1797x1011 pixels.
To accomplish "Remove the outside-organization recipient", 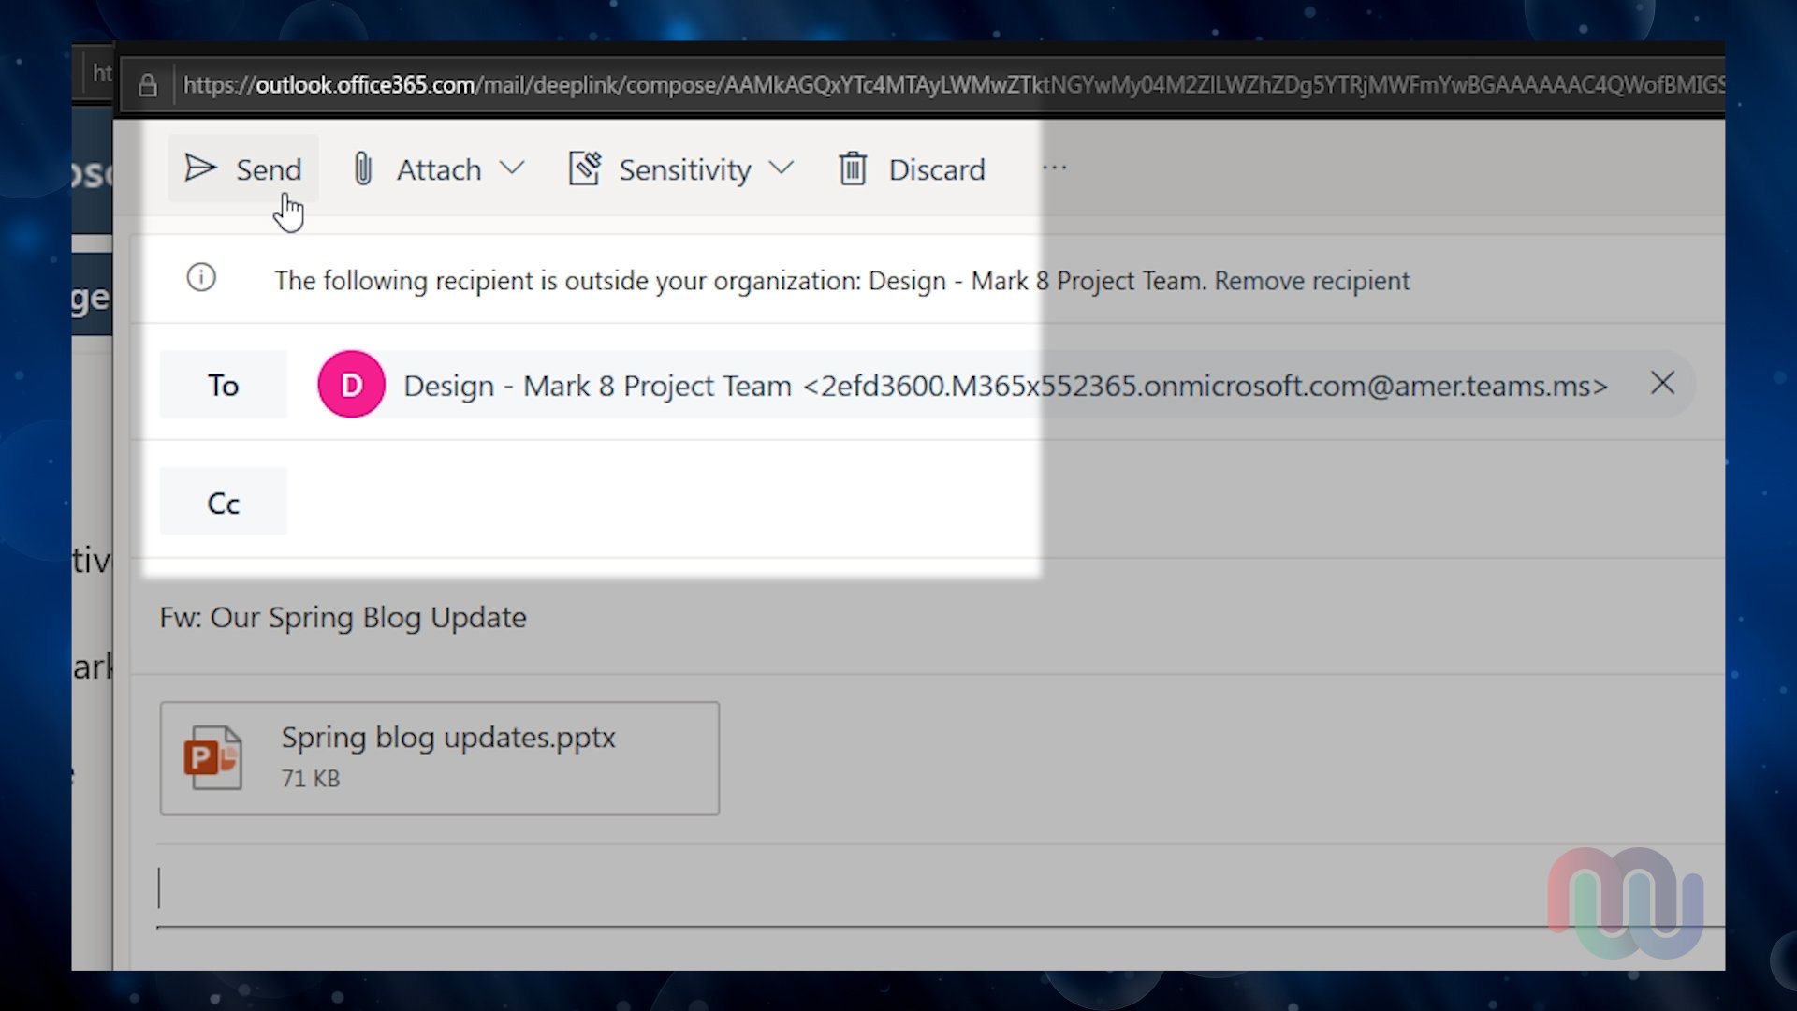I will (x=1310, y=280).
